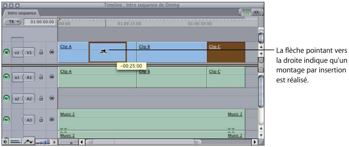Screen dimensions: 349x147
Task: Toggle V1 track visibility
Action: coord(6,52)
